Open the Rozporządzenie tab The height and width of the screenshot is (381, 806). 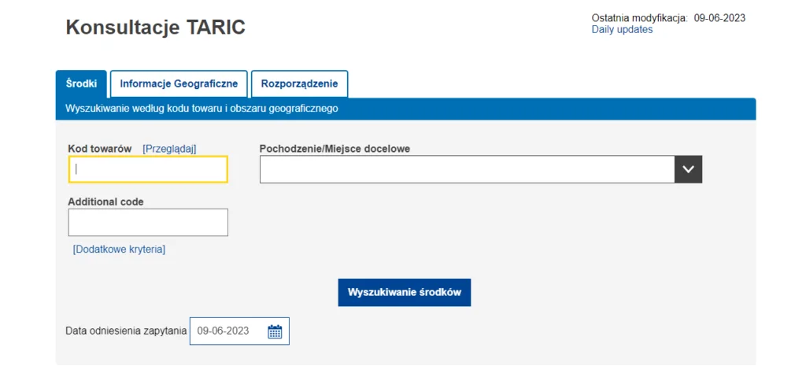coord(300,83)
